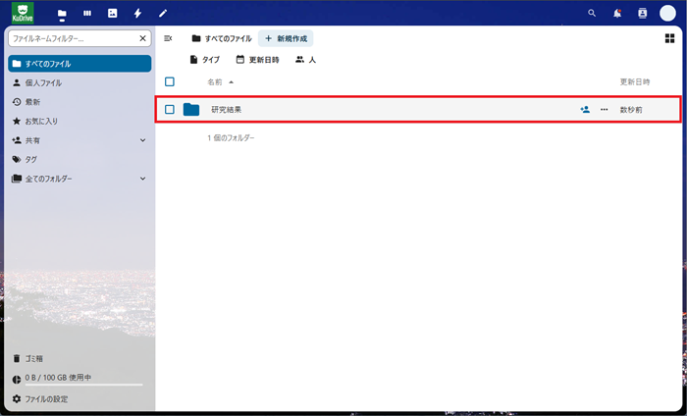687x416 pixels.
Task: Clear the file name filter with X
Action: tap(143, 38)
